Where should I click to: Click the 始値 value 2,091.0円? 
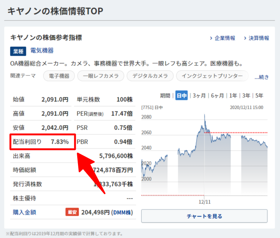[x=55, y=100]
